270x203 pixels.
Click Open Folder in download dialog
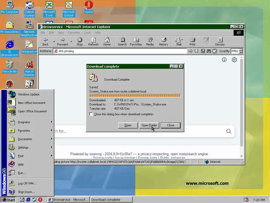coord(149,125)
